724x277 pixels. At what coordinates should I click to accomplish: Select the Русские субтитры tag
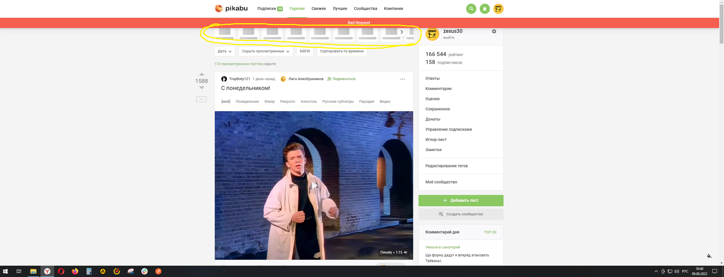pyautogui.click(x=338, y=102)
